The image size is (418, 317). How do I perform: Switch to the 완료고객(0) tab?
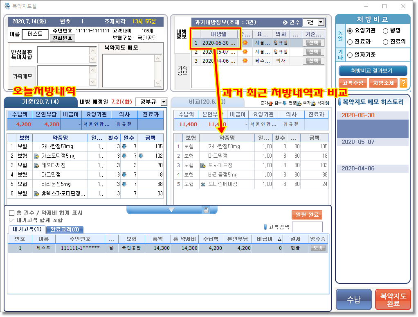click(x=64, y=229)
